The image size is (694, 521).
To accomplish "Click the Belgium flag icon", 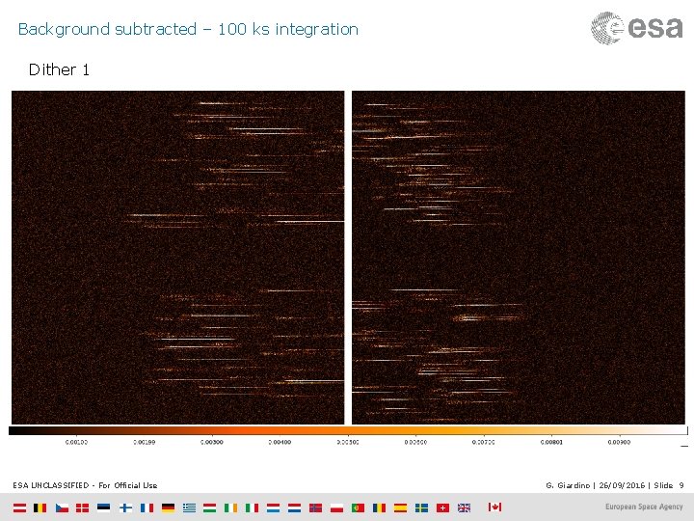I will coord(40,507).
